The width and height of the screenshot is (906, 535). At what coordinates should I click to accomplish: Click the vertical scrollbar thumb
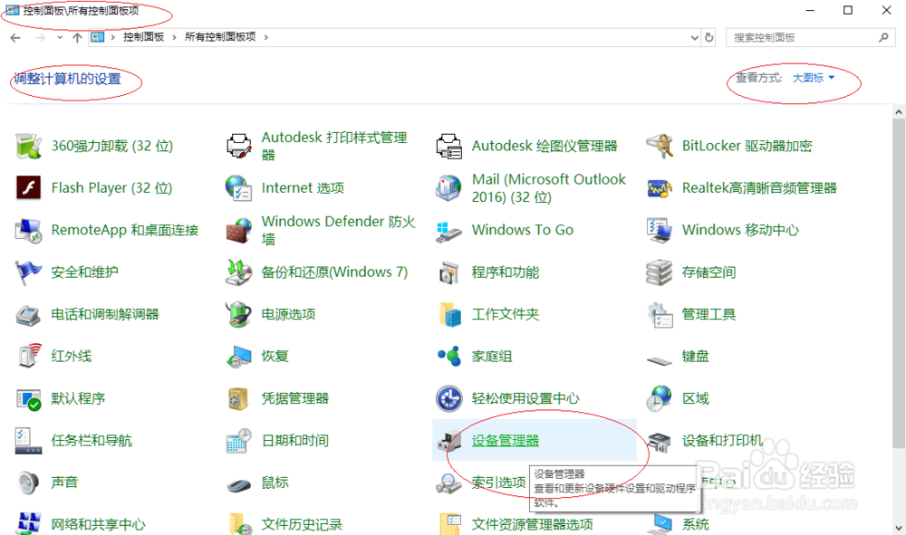(x=899, y=283)
